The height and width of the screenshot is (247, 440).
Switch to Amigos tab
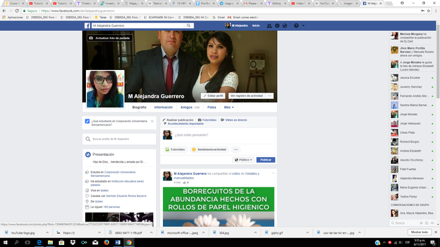190,107
